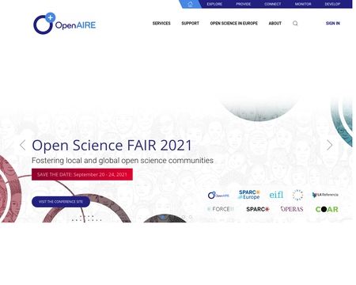
Task: Open the Explore portal tab
Action: click(214, 4)
